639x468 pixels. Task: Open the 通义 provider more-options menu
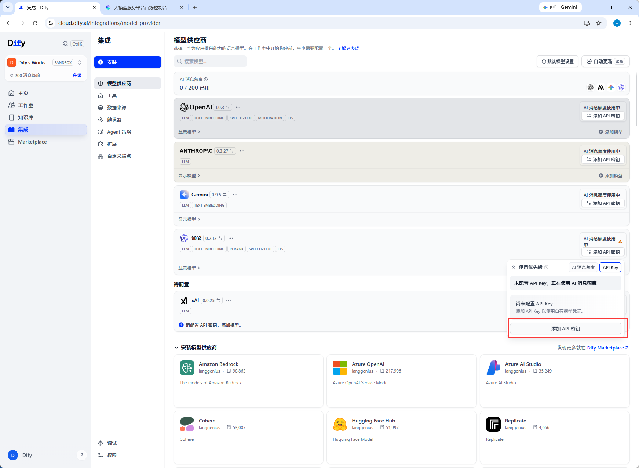[231, 238]
